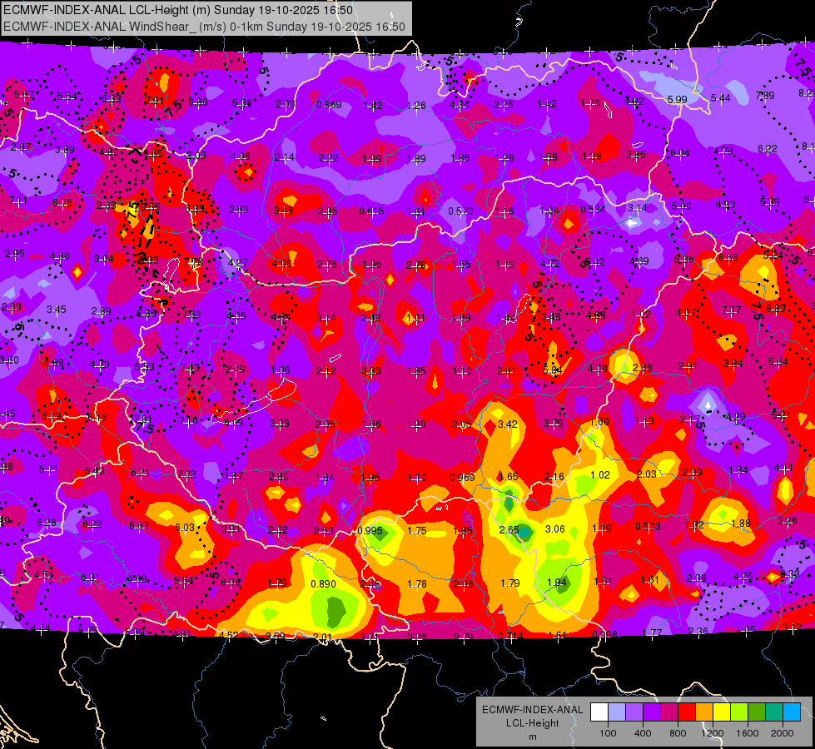Select the yellow legend color swatch
The width and height of the screenshot is (815, 749).
click(x=722, y=712)
